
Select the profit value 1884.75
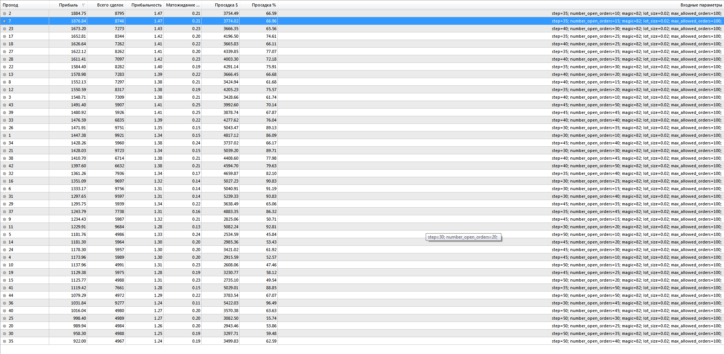[x=78, y=13]
